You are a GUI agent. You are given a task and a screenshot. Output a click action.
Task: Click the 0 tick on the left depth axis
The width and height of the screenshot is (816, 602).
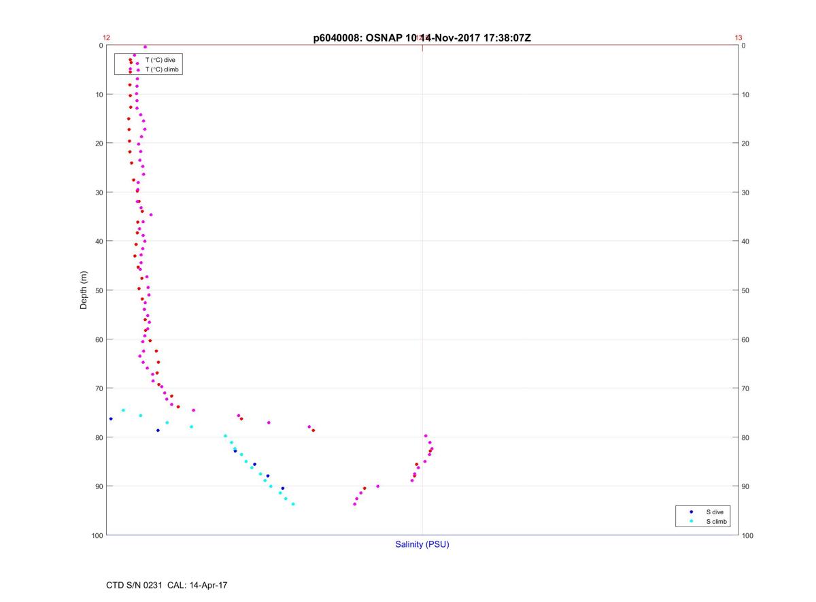101,46
